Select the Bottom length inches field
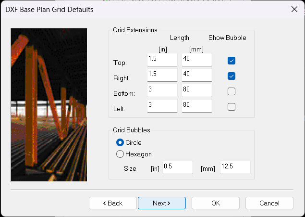The image size is (305, 217). tap(162, 90)
